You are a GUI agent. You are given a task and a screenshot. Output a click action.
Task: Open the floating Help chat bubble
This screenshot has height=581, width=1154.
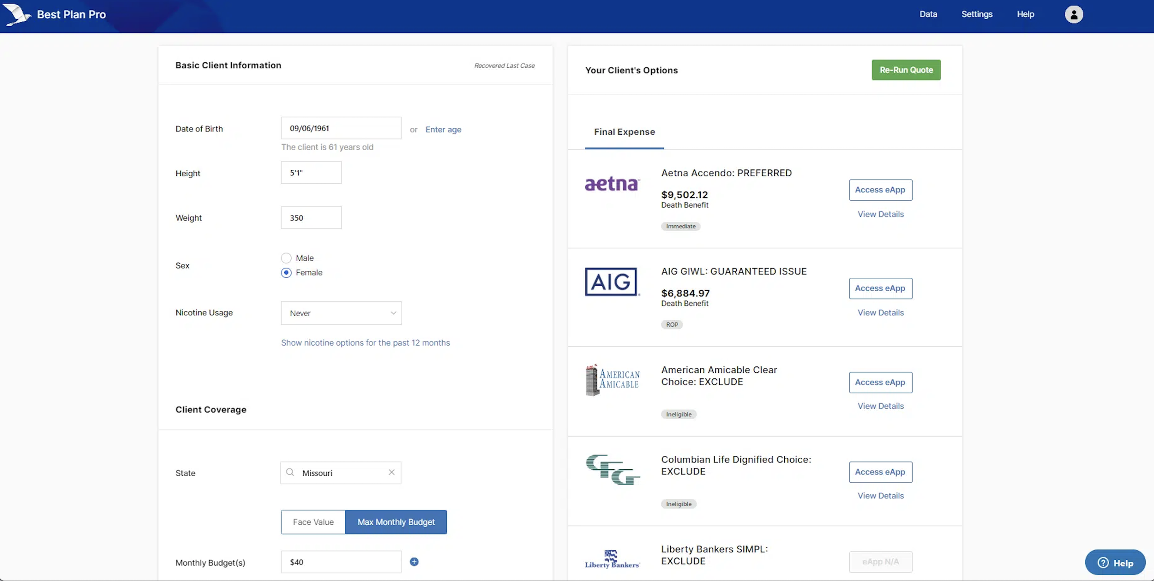(1115, 563)
